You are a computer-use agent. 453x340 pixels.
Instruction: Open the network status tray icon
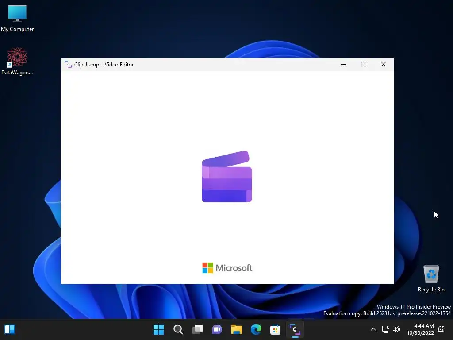coord(385,329)
